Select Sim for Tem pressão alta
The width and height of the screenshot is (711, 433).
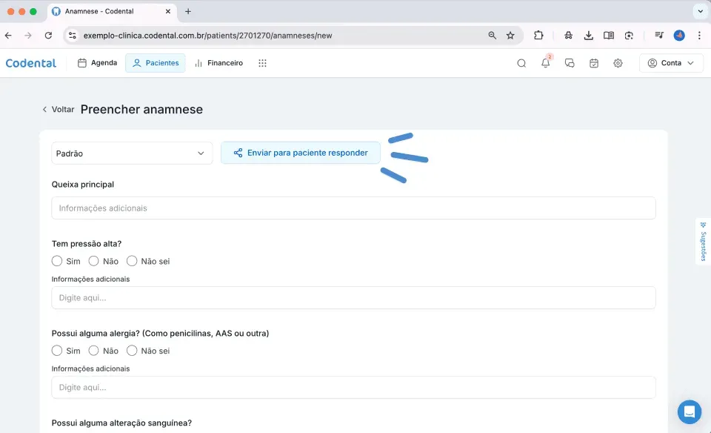coord(57,261)
